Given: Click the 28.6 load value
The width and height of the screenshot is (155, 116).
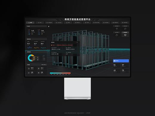Looking at the screenshot, I should (42, 43).
